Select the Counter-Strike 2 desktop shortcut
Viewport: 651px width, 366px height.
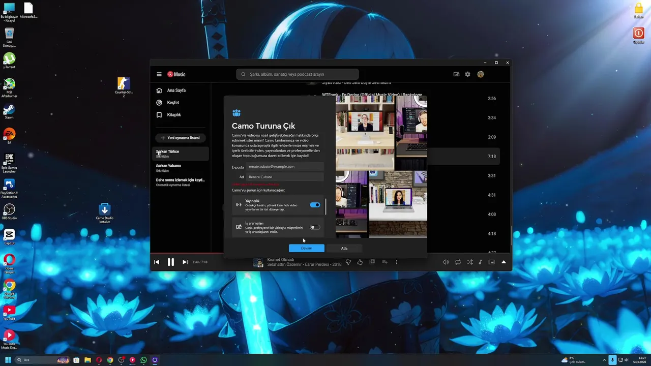pyautogui.click(x=123, y=87)
